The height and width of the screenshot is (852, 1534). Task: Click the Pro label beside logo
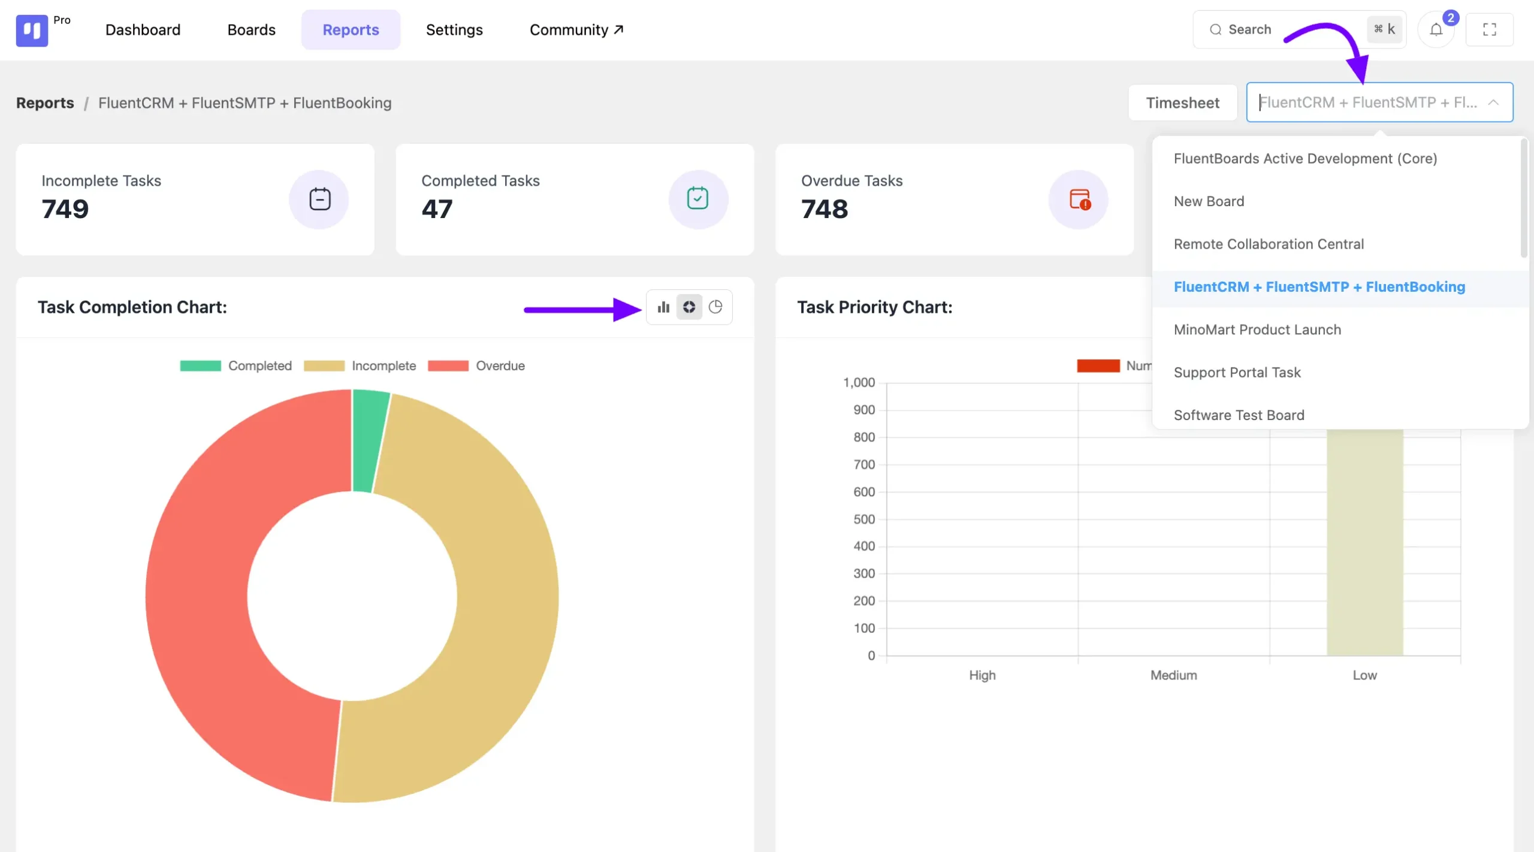coord(62,20)
